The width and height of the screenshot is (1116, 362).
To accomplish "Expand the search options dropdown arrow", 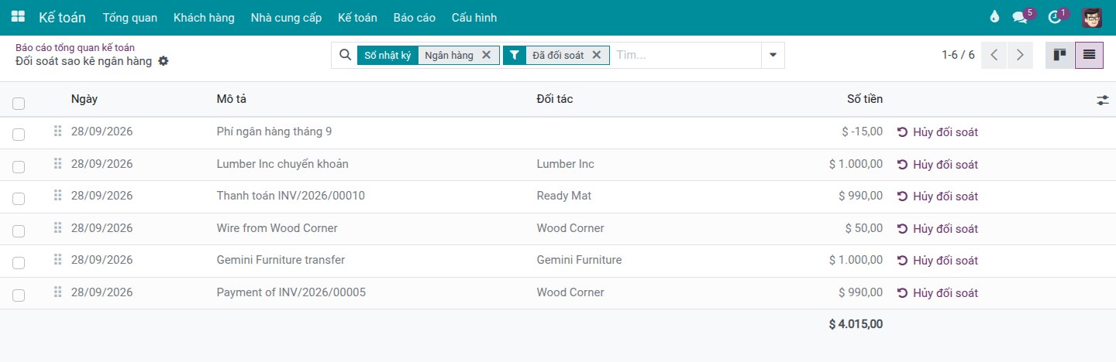I will 773,55.
